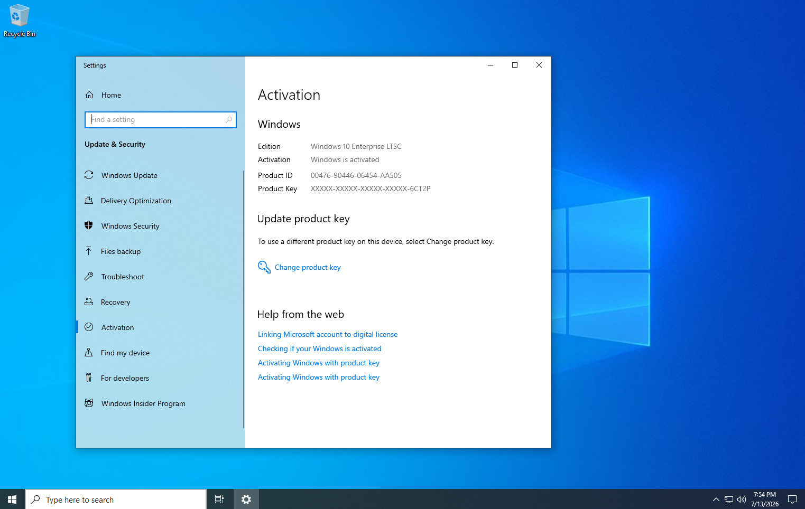805x509 pixels.
Task: Open the Action Center notification icon
Action: [x=792, y=499]
